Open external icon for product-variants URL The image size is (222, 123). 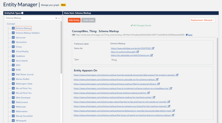(x=177, y=75)
